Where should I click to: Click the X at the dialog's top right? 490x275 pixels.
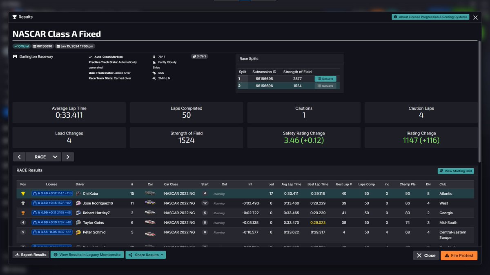(475, 18)
